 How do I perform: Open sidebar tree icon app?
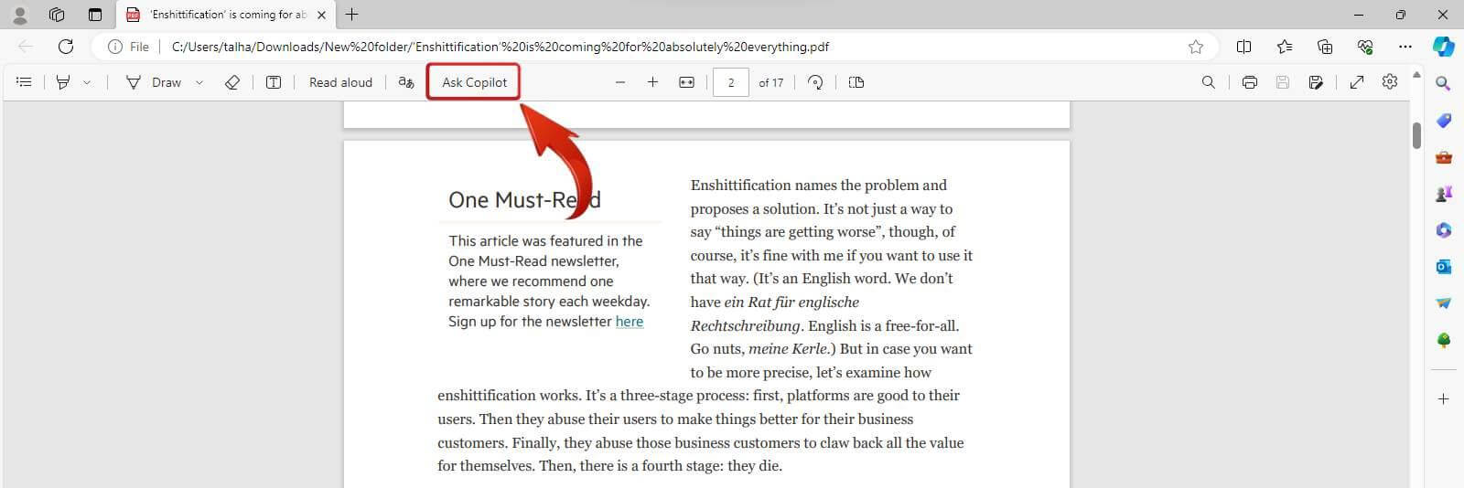click(1443, 340)
